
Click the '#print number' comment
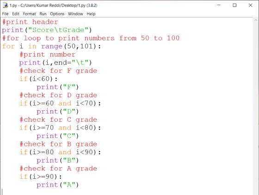pyautogui.click(x=47, y=54)
